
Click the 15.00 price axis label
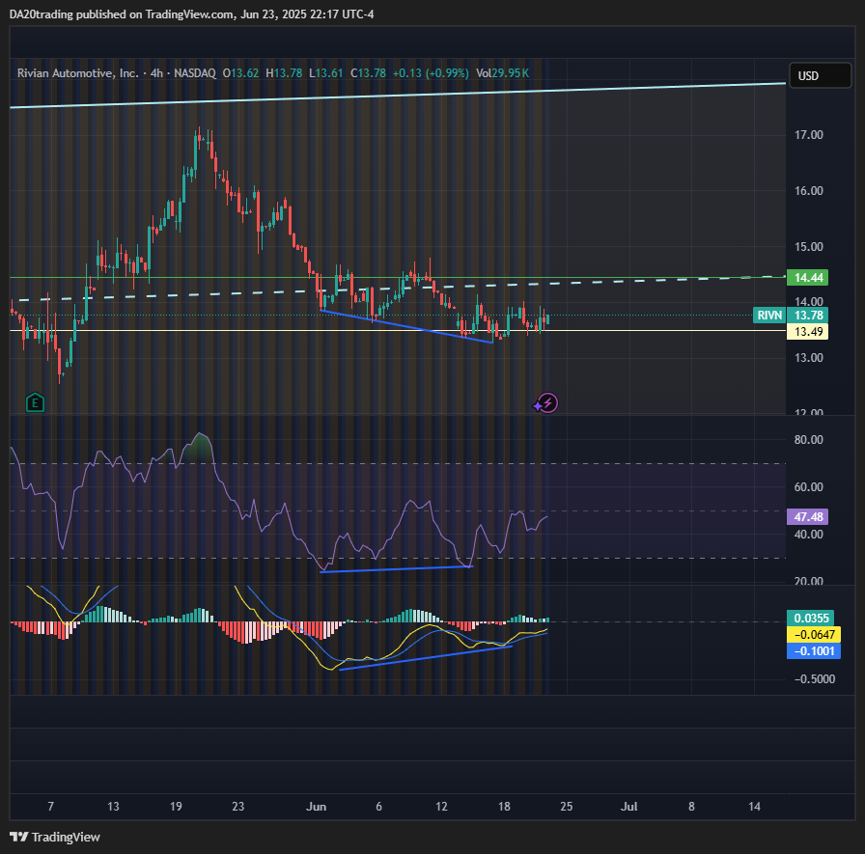808,246
